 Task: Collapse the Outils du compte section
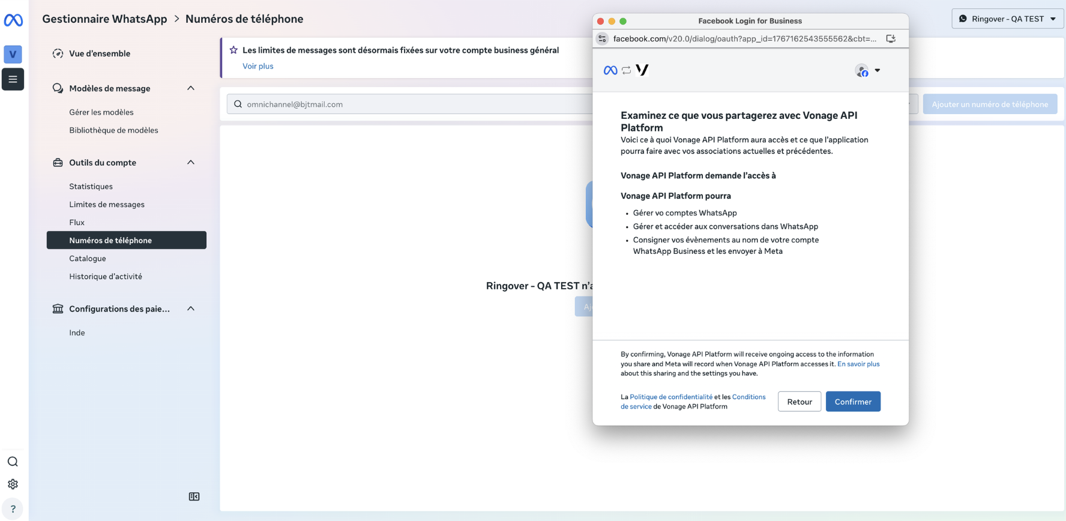coord(191,163)
